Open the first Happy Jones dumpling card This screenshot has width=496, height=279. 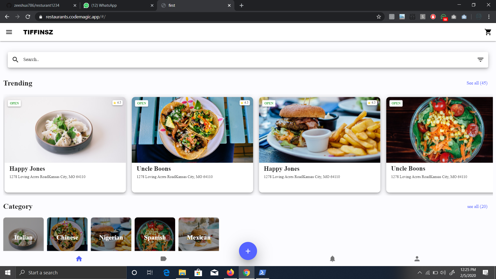65,145
